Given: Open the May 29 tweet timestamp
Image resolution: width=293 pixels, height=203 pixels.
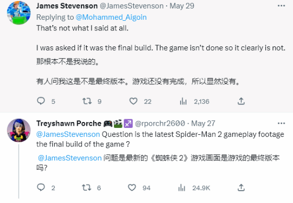Looking at the screenshot, I should pos(182,6).
